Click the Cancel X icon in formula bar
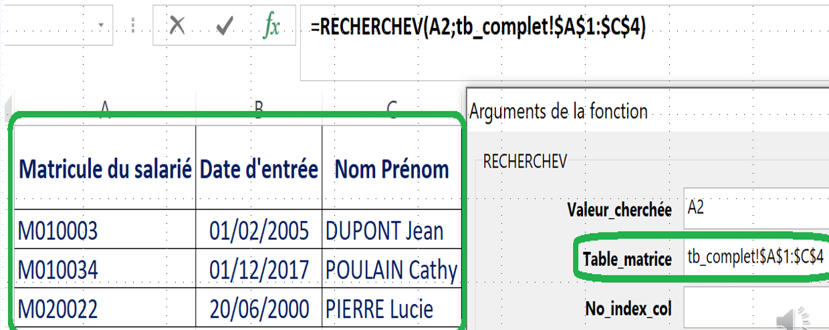This screenshot has height=330, width=829. tap(177, 25)
